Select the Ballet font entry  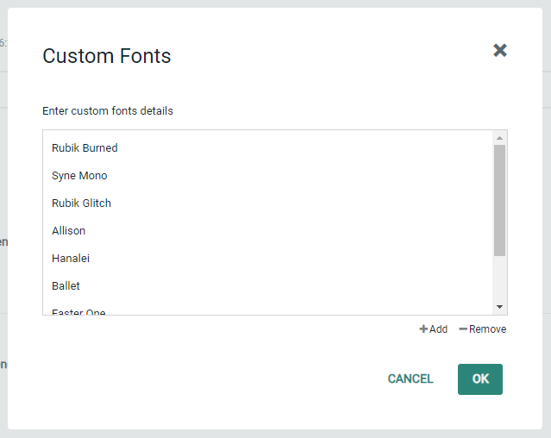pyautogui.click(x=66, y=286)
